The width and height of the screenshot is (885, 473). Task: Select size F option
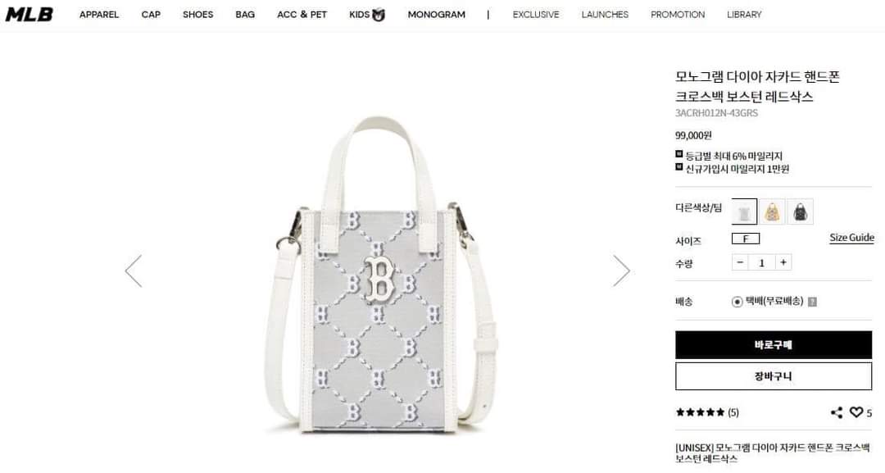746,239
